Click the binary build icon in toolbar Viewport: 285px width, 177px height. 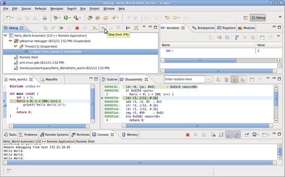[x=45, y=18]
